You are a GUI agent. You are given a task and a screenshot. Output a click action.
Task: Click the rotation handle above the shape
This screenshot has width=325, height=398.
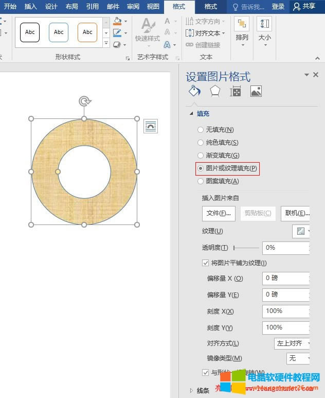(x=84, y=101)
